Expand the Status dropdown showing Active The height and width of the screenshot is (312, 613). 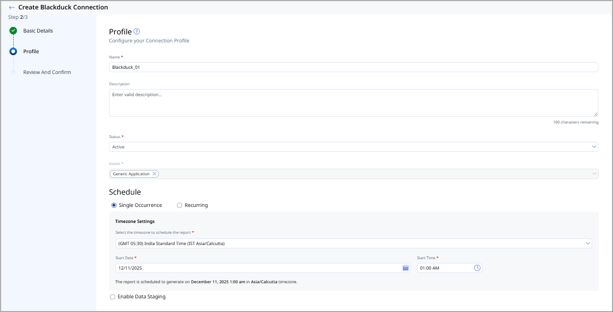tap(353, 147)
